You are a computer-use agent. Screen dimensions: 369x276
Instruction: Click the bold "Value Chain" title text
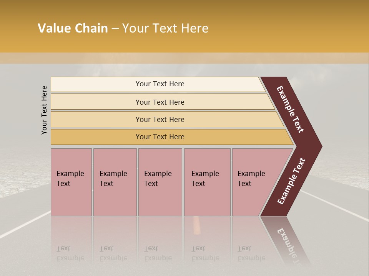[x=73, y=28]
